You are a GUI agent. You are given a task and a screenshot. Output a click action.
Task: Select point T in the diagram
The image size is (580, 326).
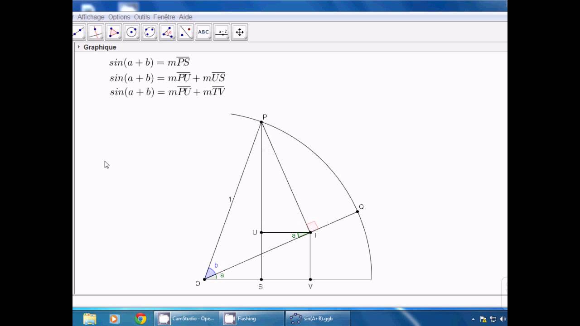(310, 233)
